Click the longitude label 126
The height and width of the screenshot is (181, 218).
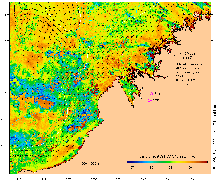194,179
